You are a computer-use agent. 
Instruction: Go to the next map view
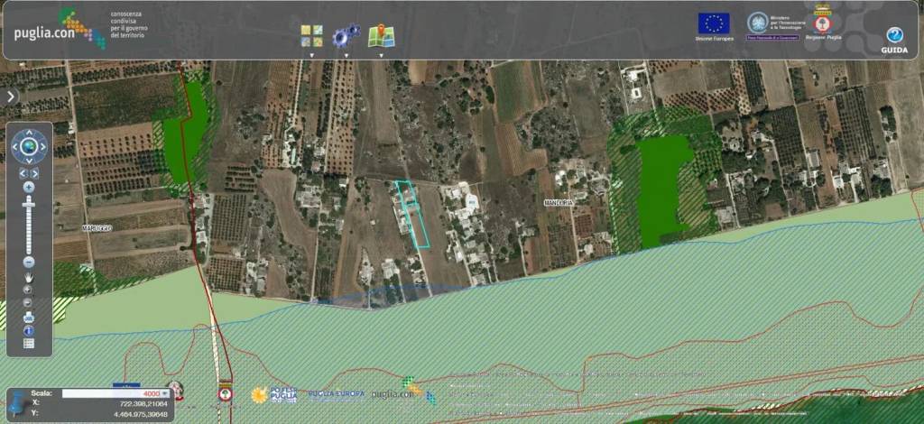coord(35,172)
